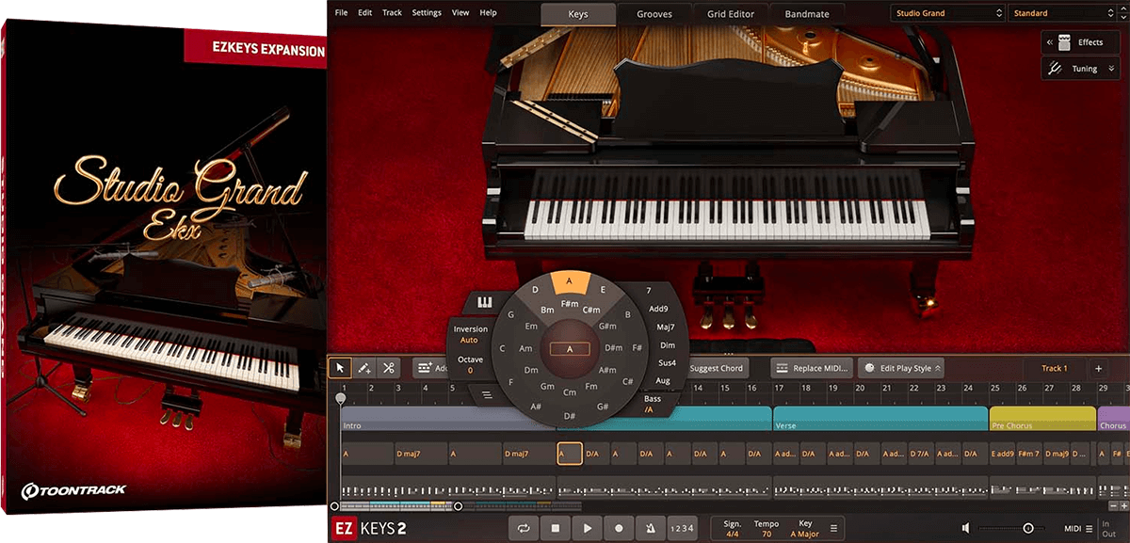The image size is (1130, 543).
Task: Switch to the Grid Editor tab
Action: coord(730,14)
